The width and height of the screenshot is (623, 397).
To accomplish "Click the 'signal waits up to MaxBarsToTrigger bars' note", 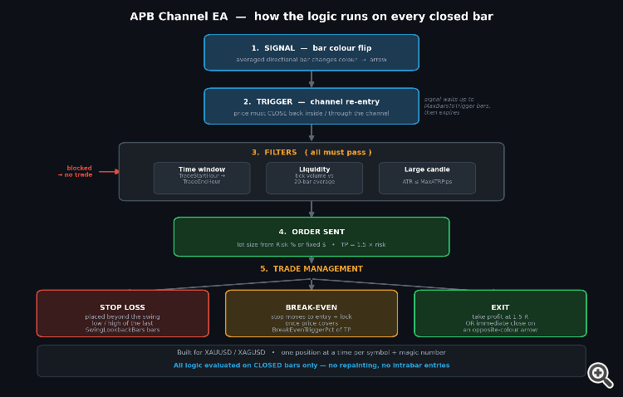I will point(457,102).
